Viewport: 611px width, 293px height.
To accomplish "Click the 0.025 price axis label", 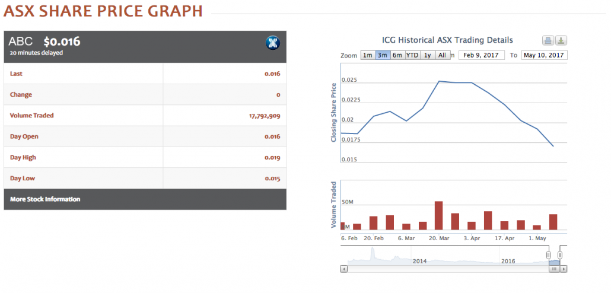I will 349,80.
